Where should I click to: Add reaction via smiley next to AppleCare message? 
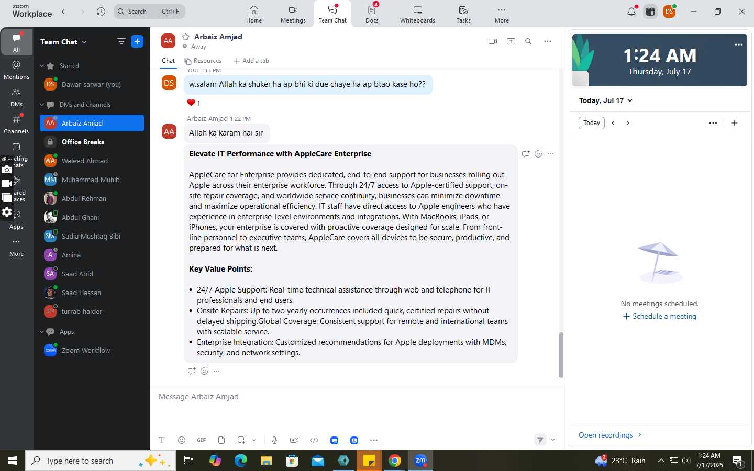(x=538, y=154)
